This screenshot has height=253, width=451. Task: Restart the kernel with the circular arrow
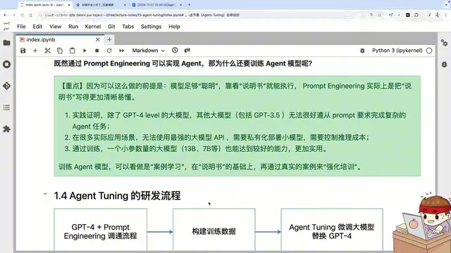pyautogui.click(x=109, y=51)
